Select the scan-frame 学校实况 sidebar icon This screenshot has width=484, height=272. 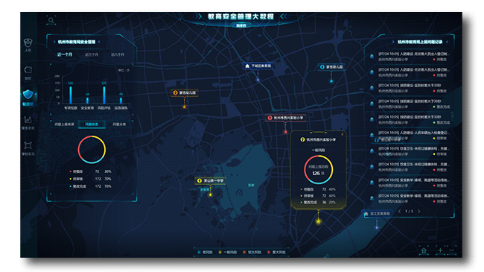click(28, 148)
